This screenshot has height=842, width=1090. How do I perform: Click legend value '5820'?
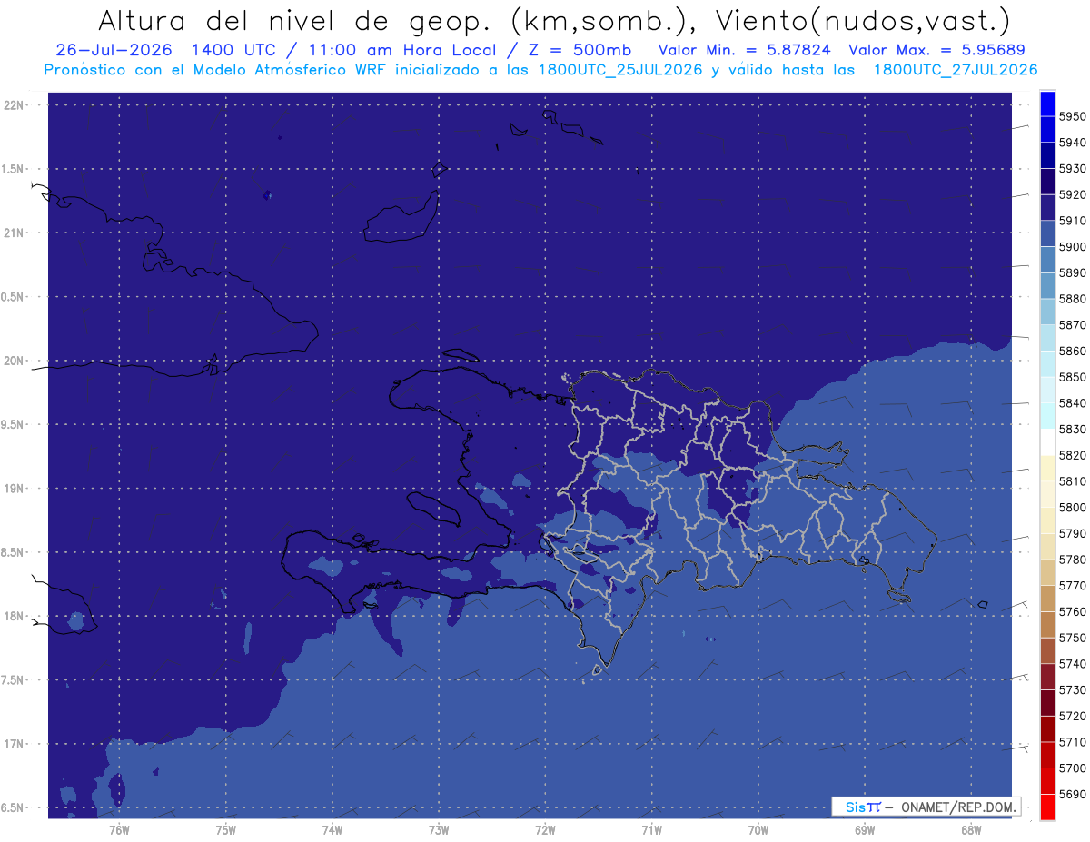point(1073,455)
